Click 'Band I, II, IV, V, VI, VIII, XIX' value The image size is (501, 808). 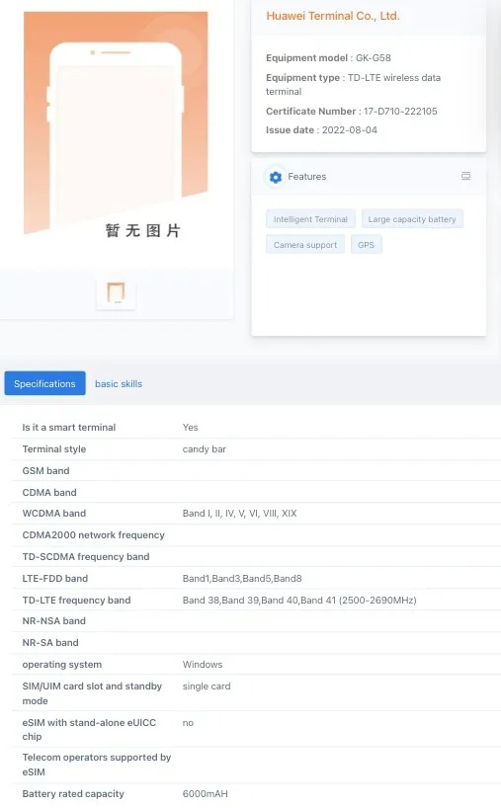(240, 514)
